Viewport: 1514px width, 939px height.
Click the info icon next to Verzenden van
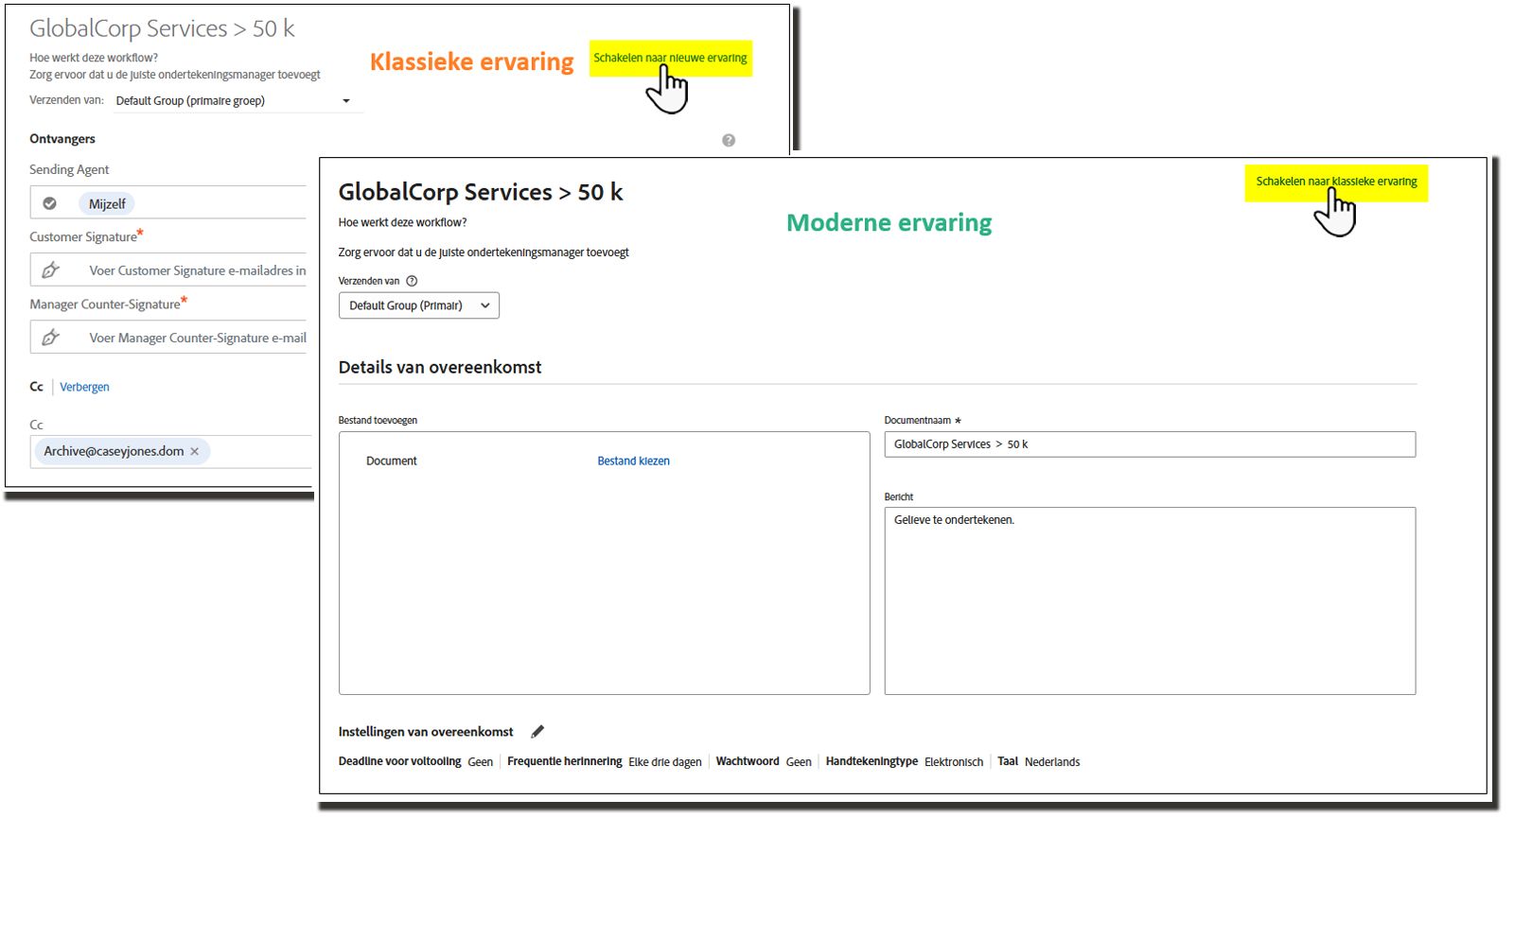tap(412, 281)
